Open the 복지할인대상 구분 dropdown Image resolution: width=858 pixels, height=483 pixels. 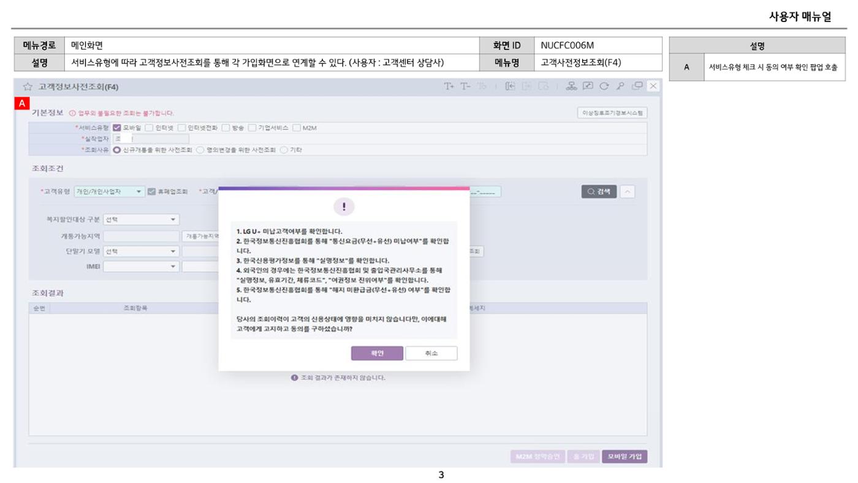(140, 219)
